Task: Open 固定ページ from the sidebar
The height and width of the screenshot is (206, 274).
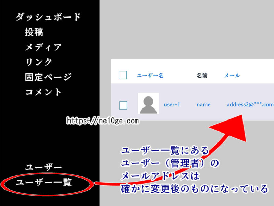Action: tap(48, 77)
